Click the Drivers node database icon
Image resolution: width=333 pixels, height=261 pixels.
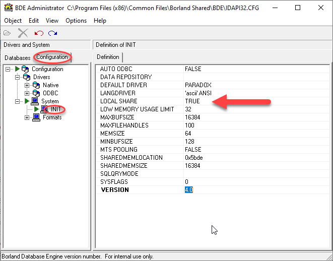27,77
